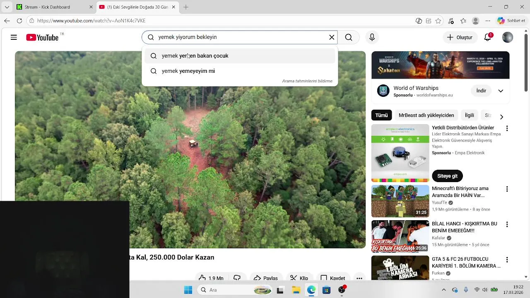This screenshot has width=530, height=298.
Task: Like the video with 1,9 Mn thumbs-up
Action: [211, 278]
